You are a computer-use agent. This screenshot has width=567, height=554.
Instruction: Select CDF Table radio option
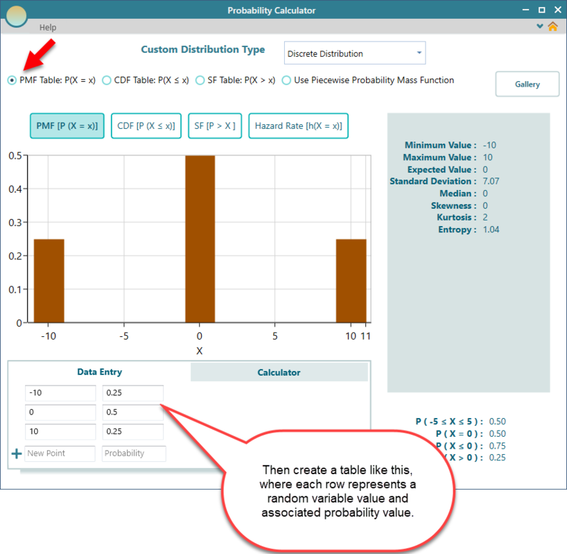coord(107,80)
